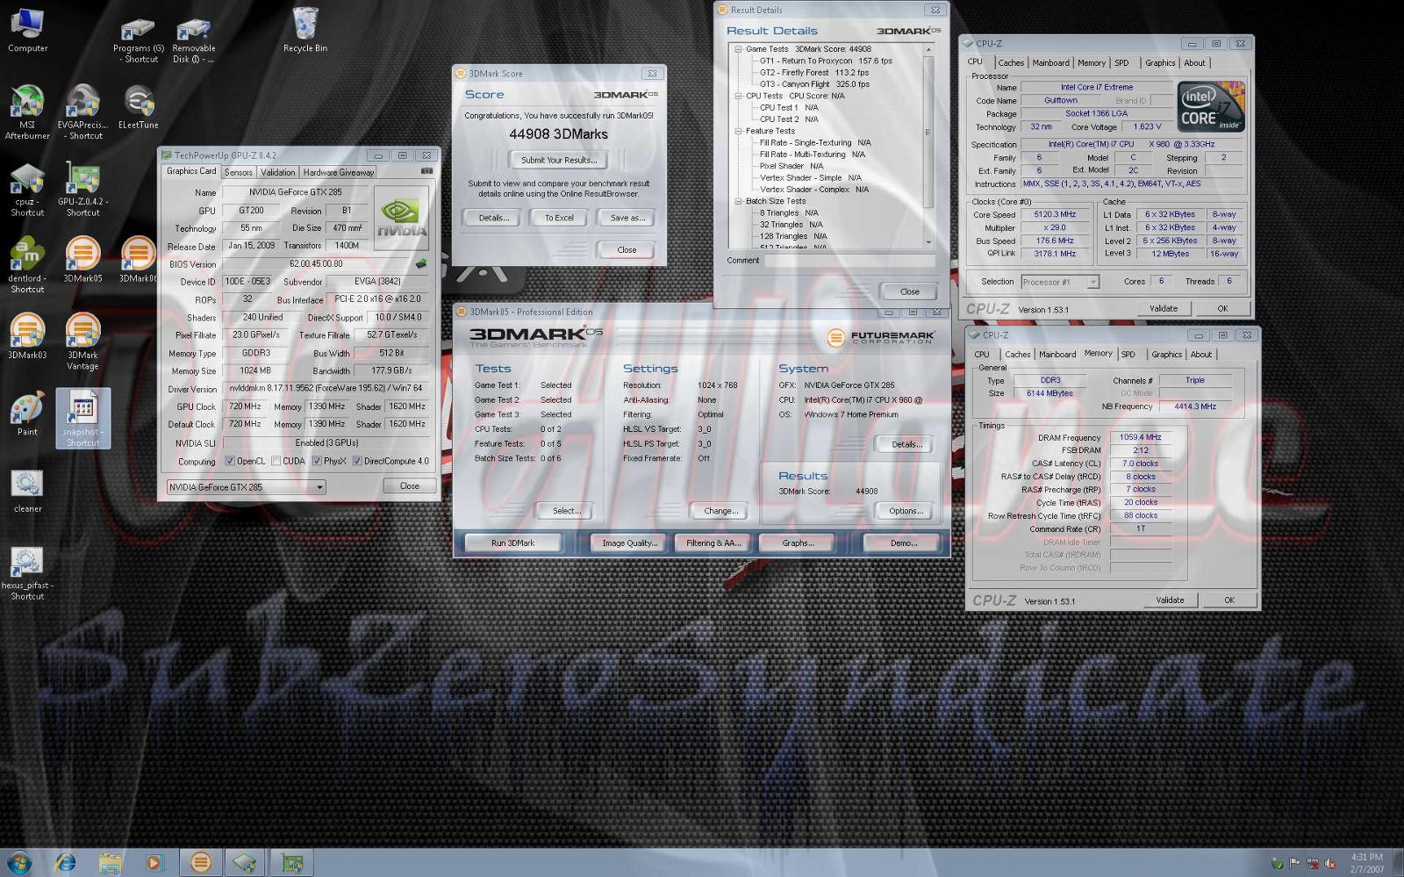Open the Programs (G) shortcut icon
Screen dimensions: 1404x877
click(x=138, y=40)
